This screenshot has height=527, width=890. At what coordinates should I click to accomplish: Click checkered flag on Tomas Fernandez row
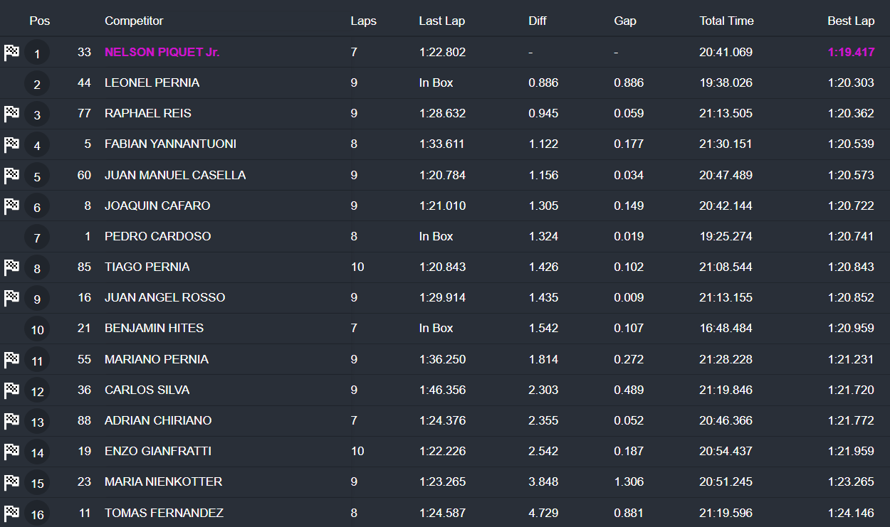pos(11,513)
